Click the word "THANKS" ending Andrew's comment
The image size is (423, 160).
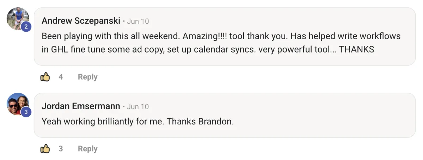tap(356, 50)
